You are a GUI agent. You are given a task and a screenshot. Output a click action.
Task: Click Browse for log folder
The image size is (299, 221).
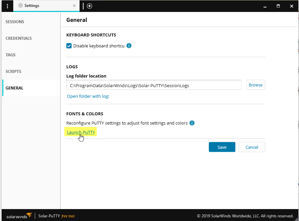tap(256, 85)
